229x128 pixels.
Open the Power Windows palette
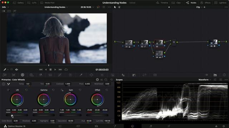[92, 75]
